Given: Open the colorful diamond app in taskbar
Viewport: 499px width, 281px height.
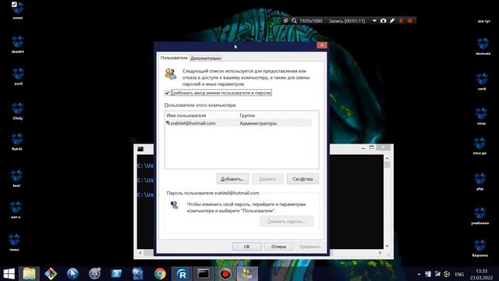Looking at the screenshot, I should coord(51,274).
